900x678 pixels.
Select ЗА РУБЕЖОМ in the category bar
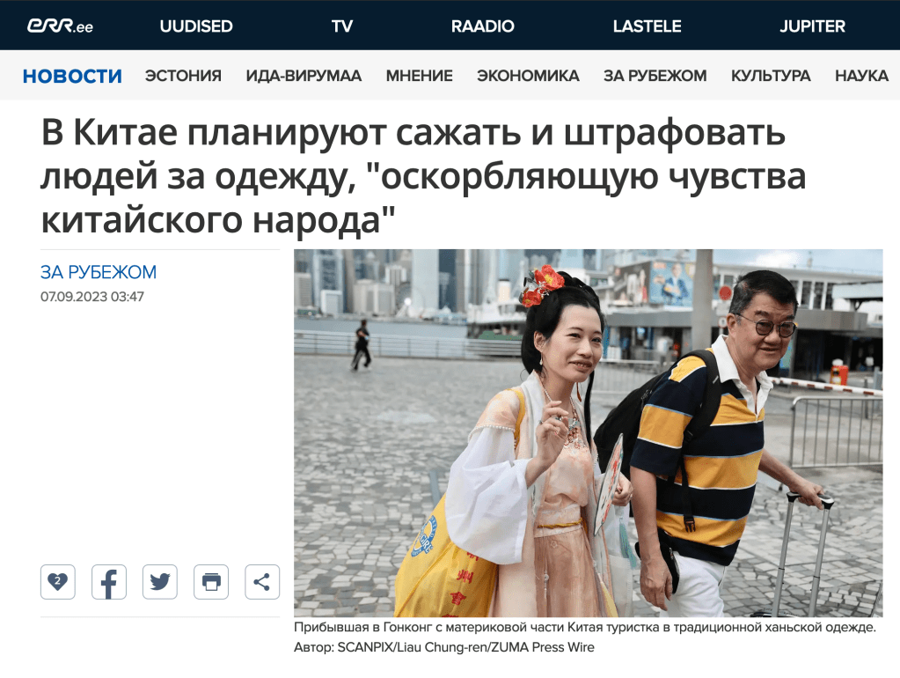point(655,76)
